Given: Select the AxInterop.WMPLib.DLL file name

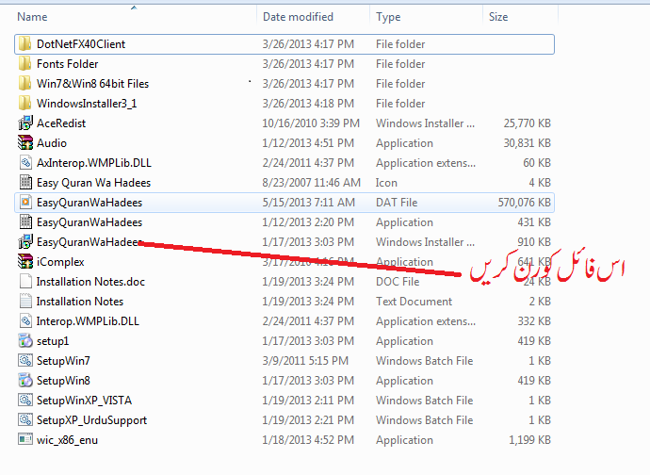Looking at the screenshot, I should (x=93, y=163).
